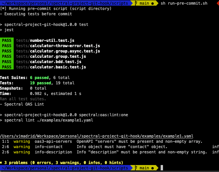Click file name calculator.group.async.test.js

click(x=65, y=51)
